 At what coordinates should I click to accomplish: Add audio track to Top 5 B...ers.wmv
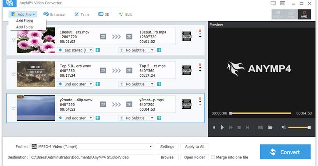(98, 84)
